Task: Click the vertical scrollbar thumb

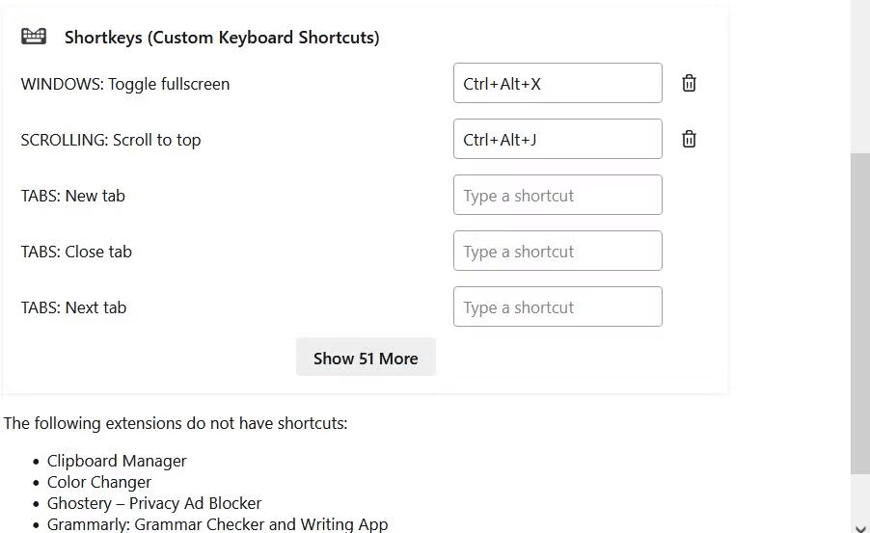Action: tap(860, 313)
